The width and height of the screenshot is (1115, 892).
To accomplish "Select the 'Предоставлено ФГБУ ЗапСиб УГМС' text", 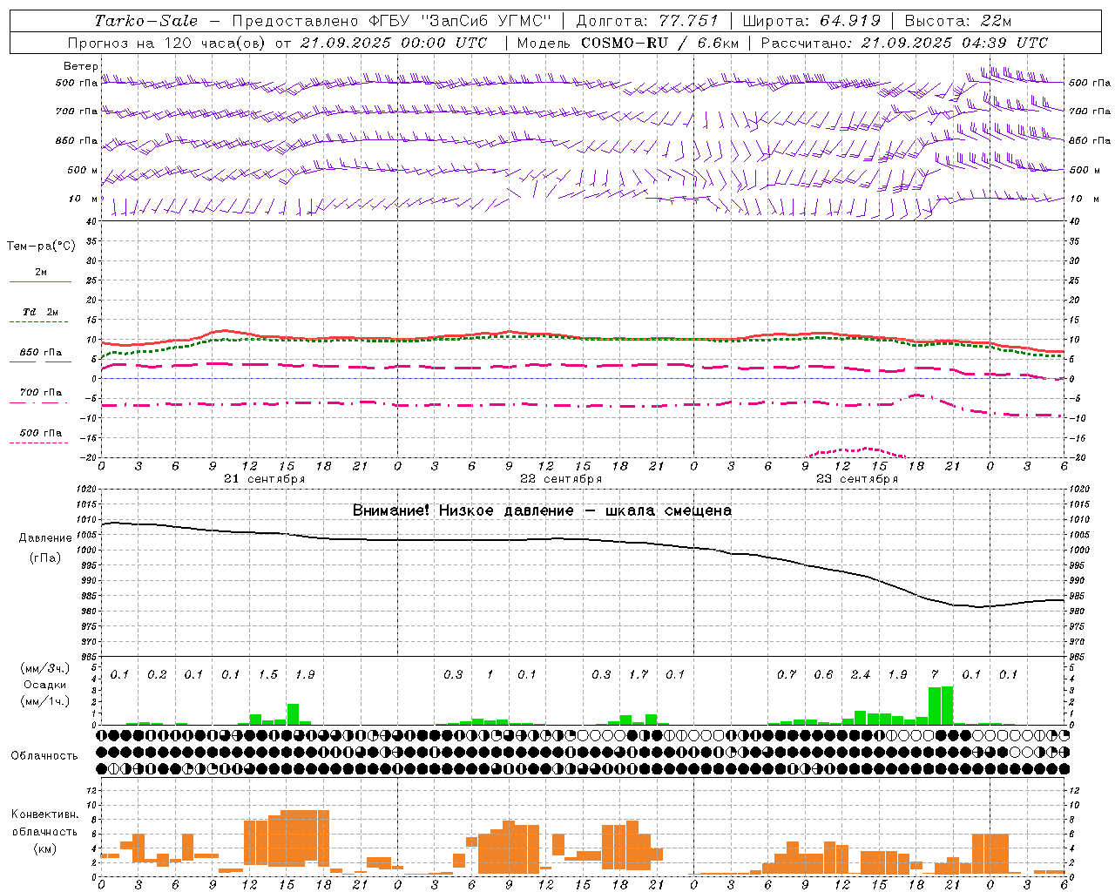I will pos(392,21).
